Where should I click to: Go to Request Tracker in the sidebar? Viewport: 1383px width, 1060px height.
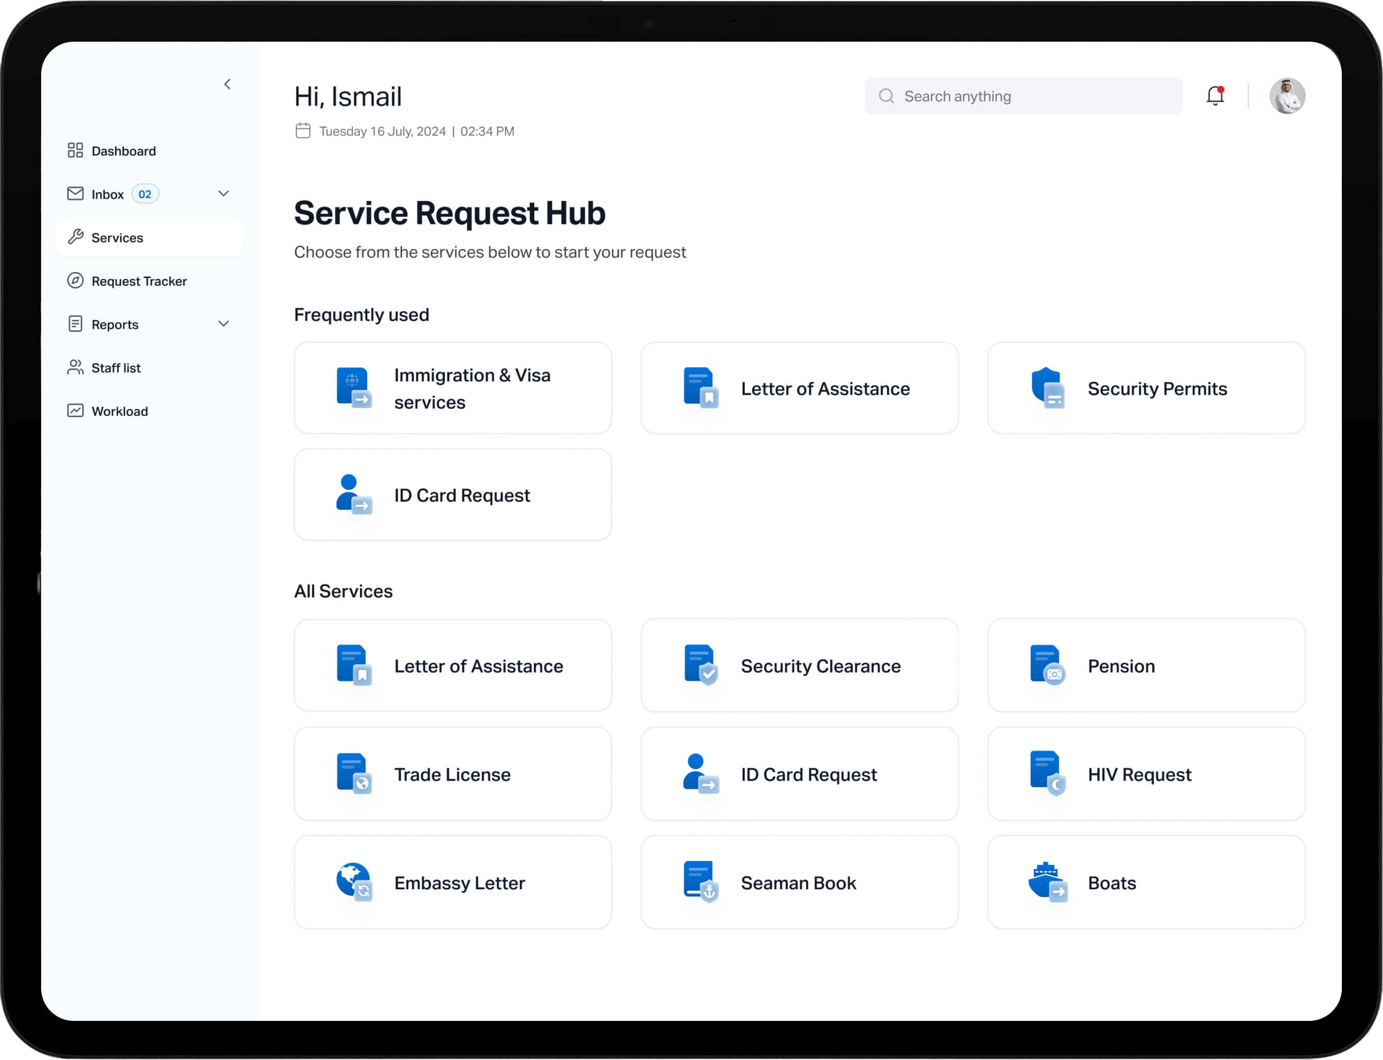point(139,281)
